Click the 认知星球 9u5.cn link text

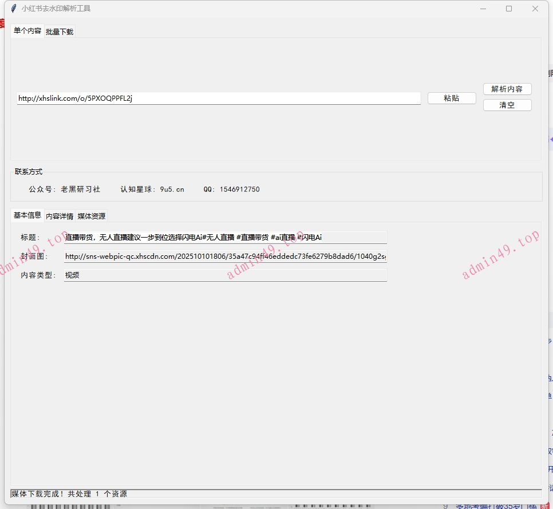[153, 189]
